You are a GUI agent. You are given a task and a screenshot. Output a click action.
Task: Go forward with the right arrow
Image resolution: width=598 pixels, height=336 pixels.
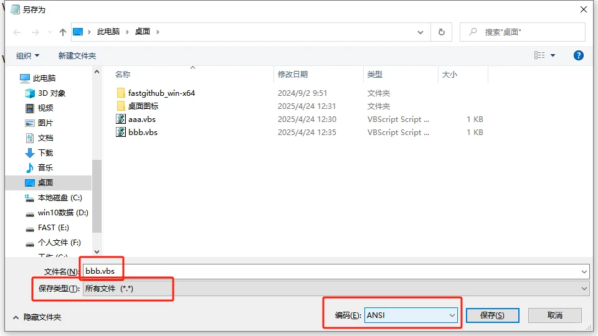click(35, 32)
